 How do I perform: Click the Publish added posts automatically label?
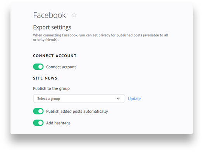77,112
